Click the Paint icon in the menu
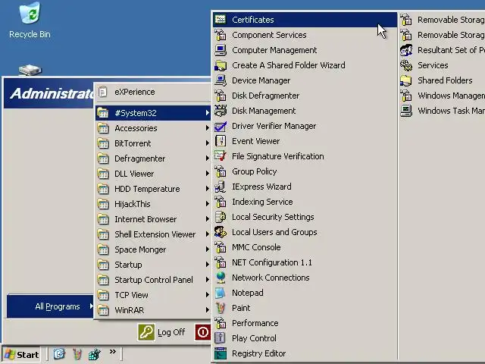 221,308
